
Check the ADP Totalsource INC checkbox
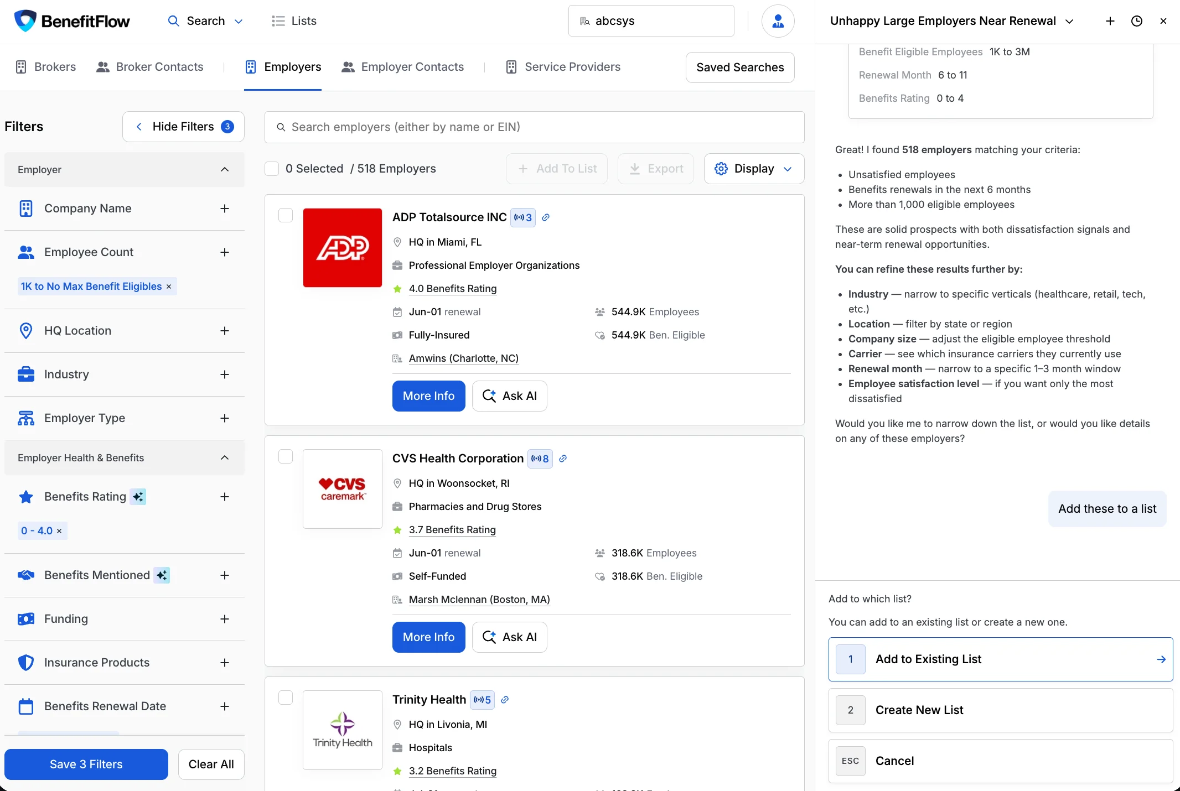click(x=286, y=215)
